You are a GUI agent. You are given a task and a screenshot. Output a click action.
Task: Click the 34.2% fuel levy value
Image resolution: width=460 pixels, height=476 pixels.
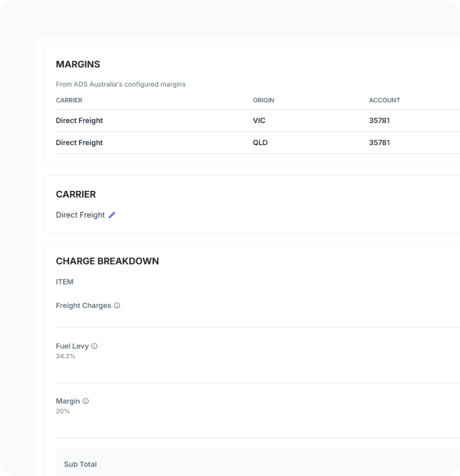coord(66,356)
